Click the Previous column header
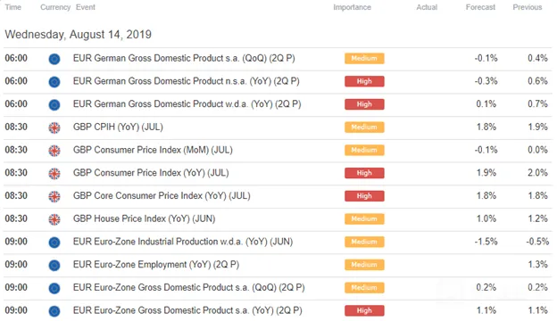Screen dimensions: 557x321 (528, 7)
